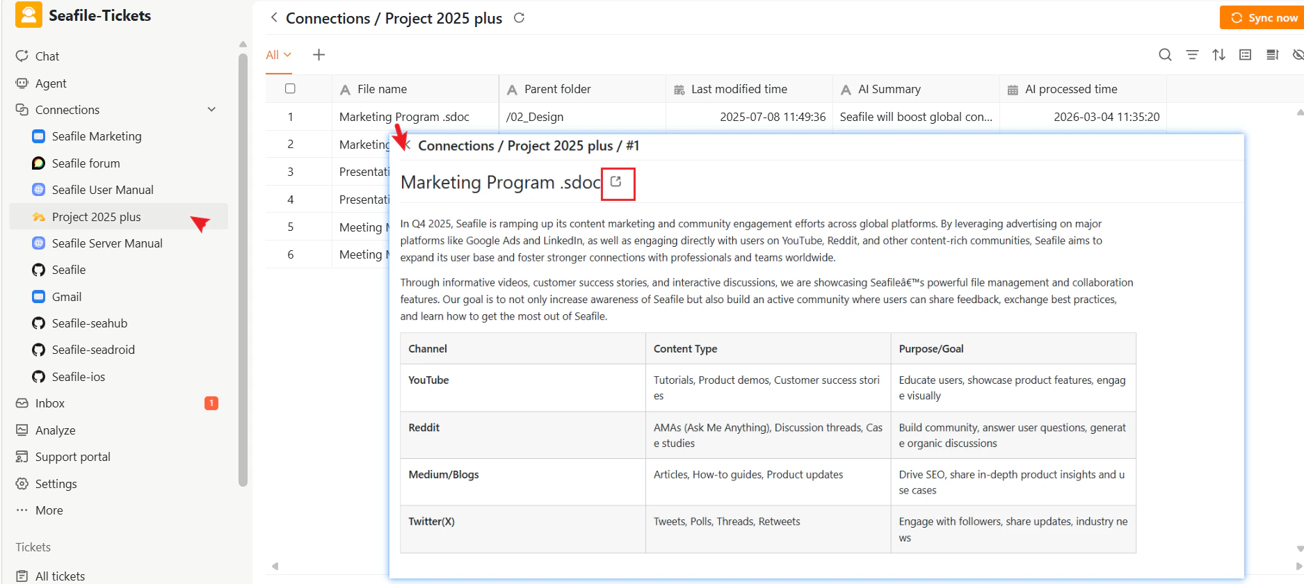Open Seafile-seadroid connection

[93, 350]
